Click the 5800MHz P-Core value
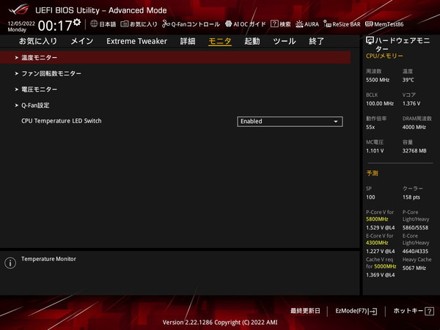 [377, 219]
